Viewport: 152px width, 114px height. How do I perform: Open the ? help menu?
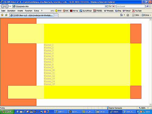42,11
